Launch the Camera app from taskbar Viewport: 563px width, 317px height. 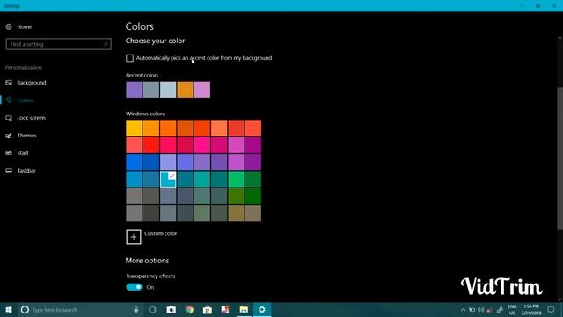click(172, 309)
